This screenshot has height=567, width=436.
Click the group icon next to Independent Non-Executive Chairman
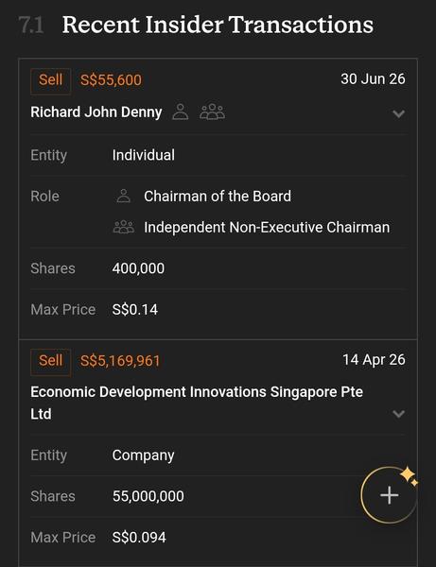pyautogui.click(x=124, y=227)
